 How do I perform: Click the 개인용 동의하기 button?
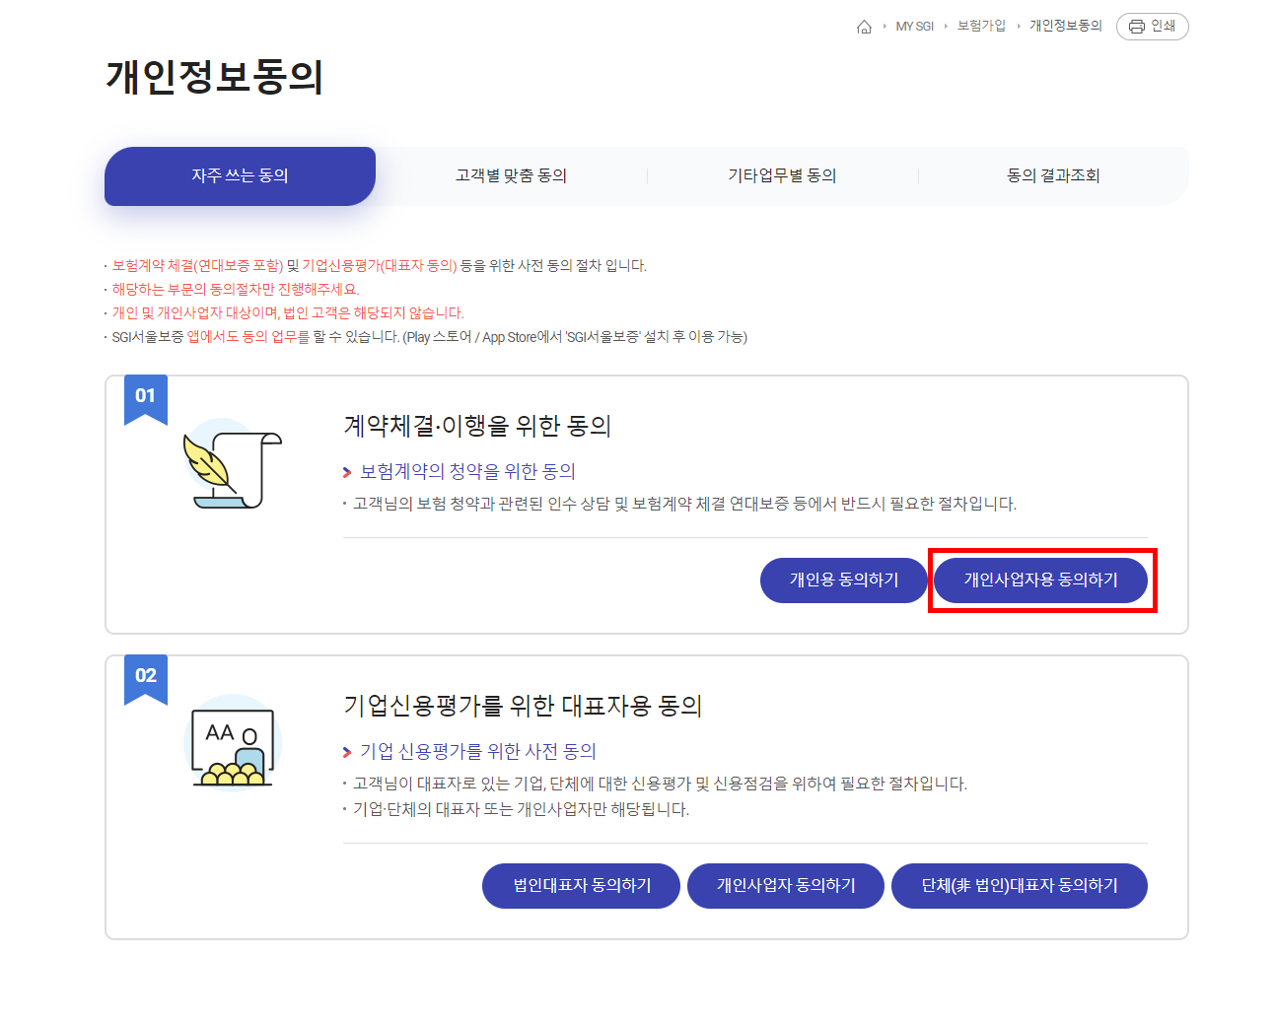pyautogui.click(x=843, y=580)
